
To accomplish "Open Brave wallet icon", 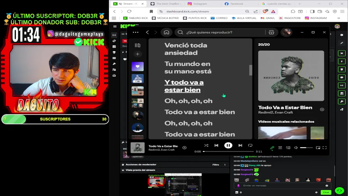I will tap(320, 11).
